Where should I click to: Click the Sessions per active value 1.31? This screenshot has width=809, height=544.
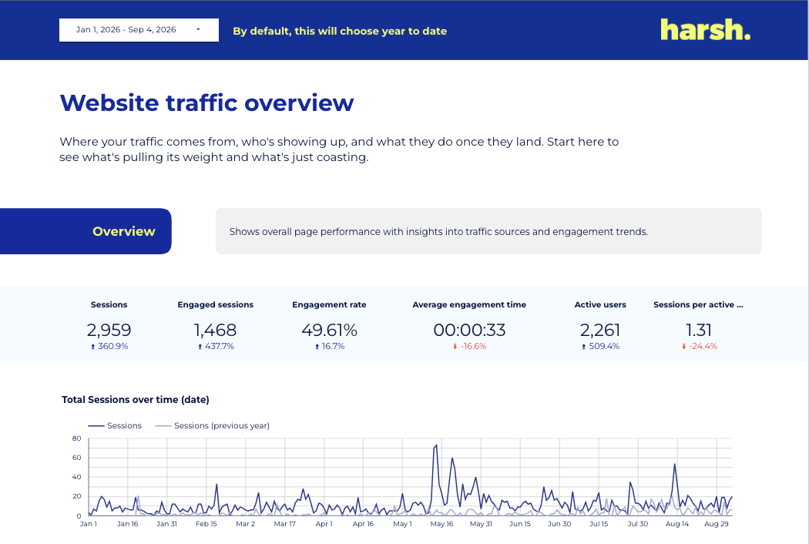(699, 330)
